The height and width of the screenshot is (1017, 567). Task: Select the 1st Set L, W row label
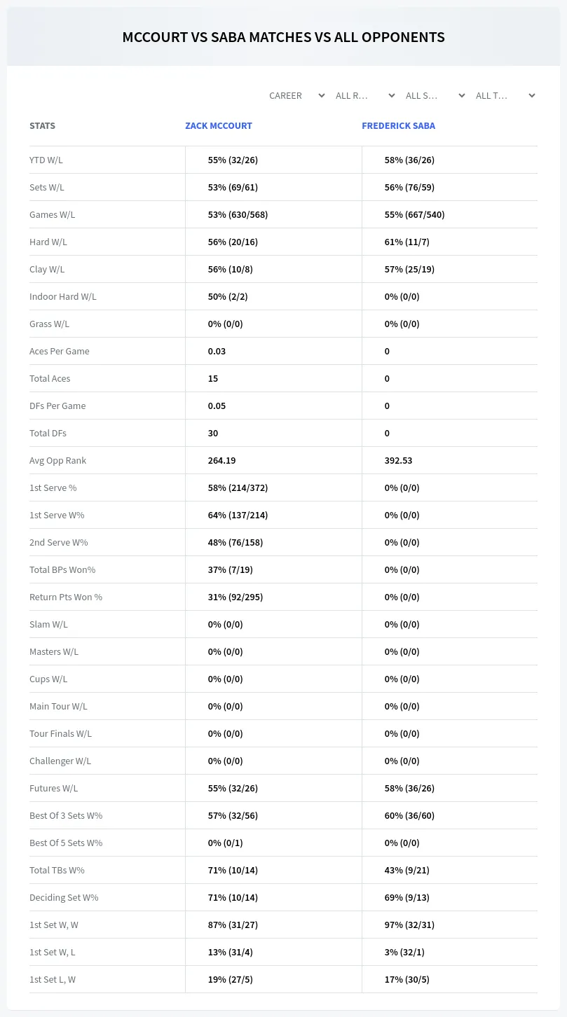[53, 979]
